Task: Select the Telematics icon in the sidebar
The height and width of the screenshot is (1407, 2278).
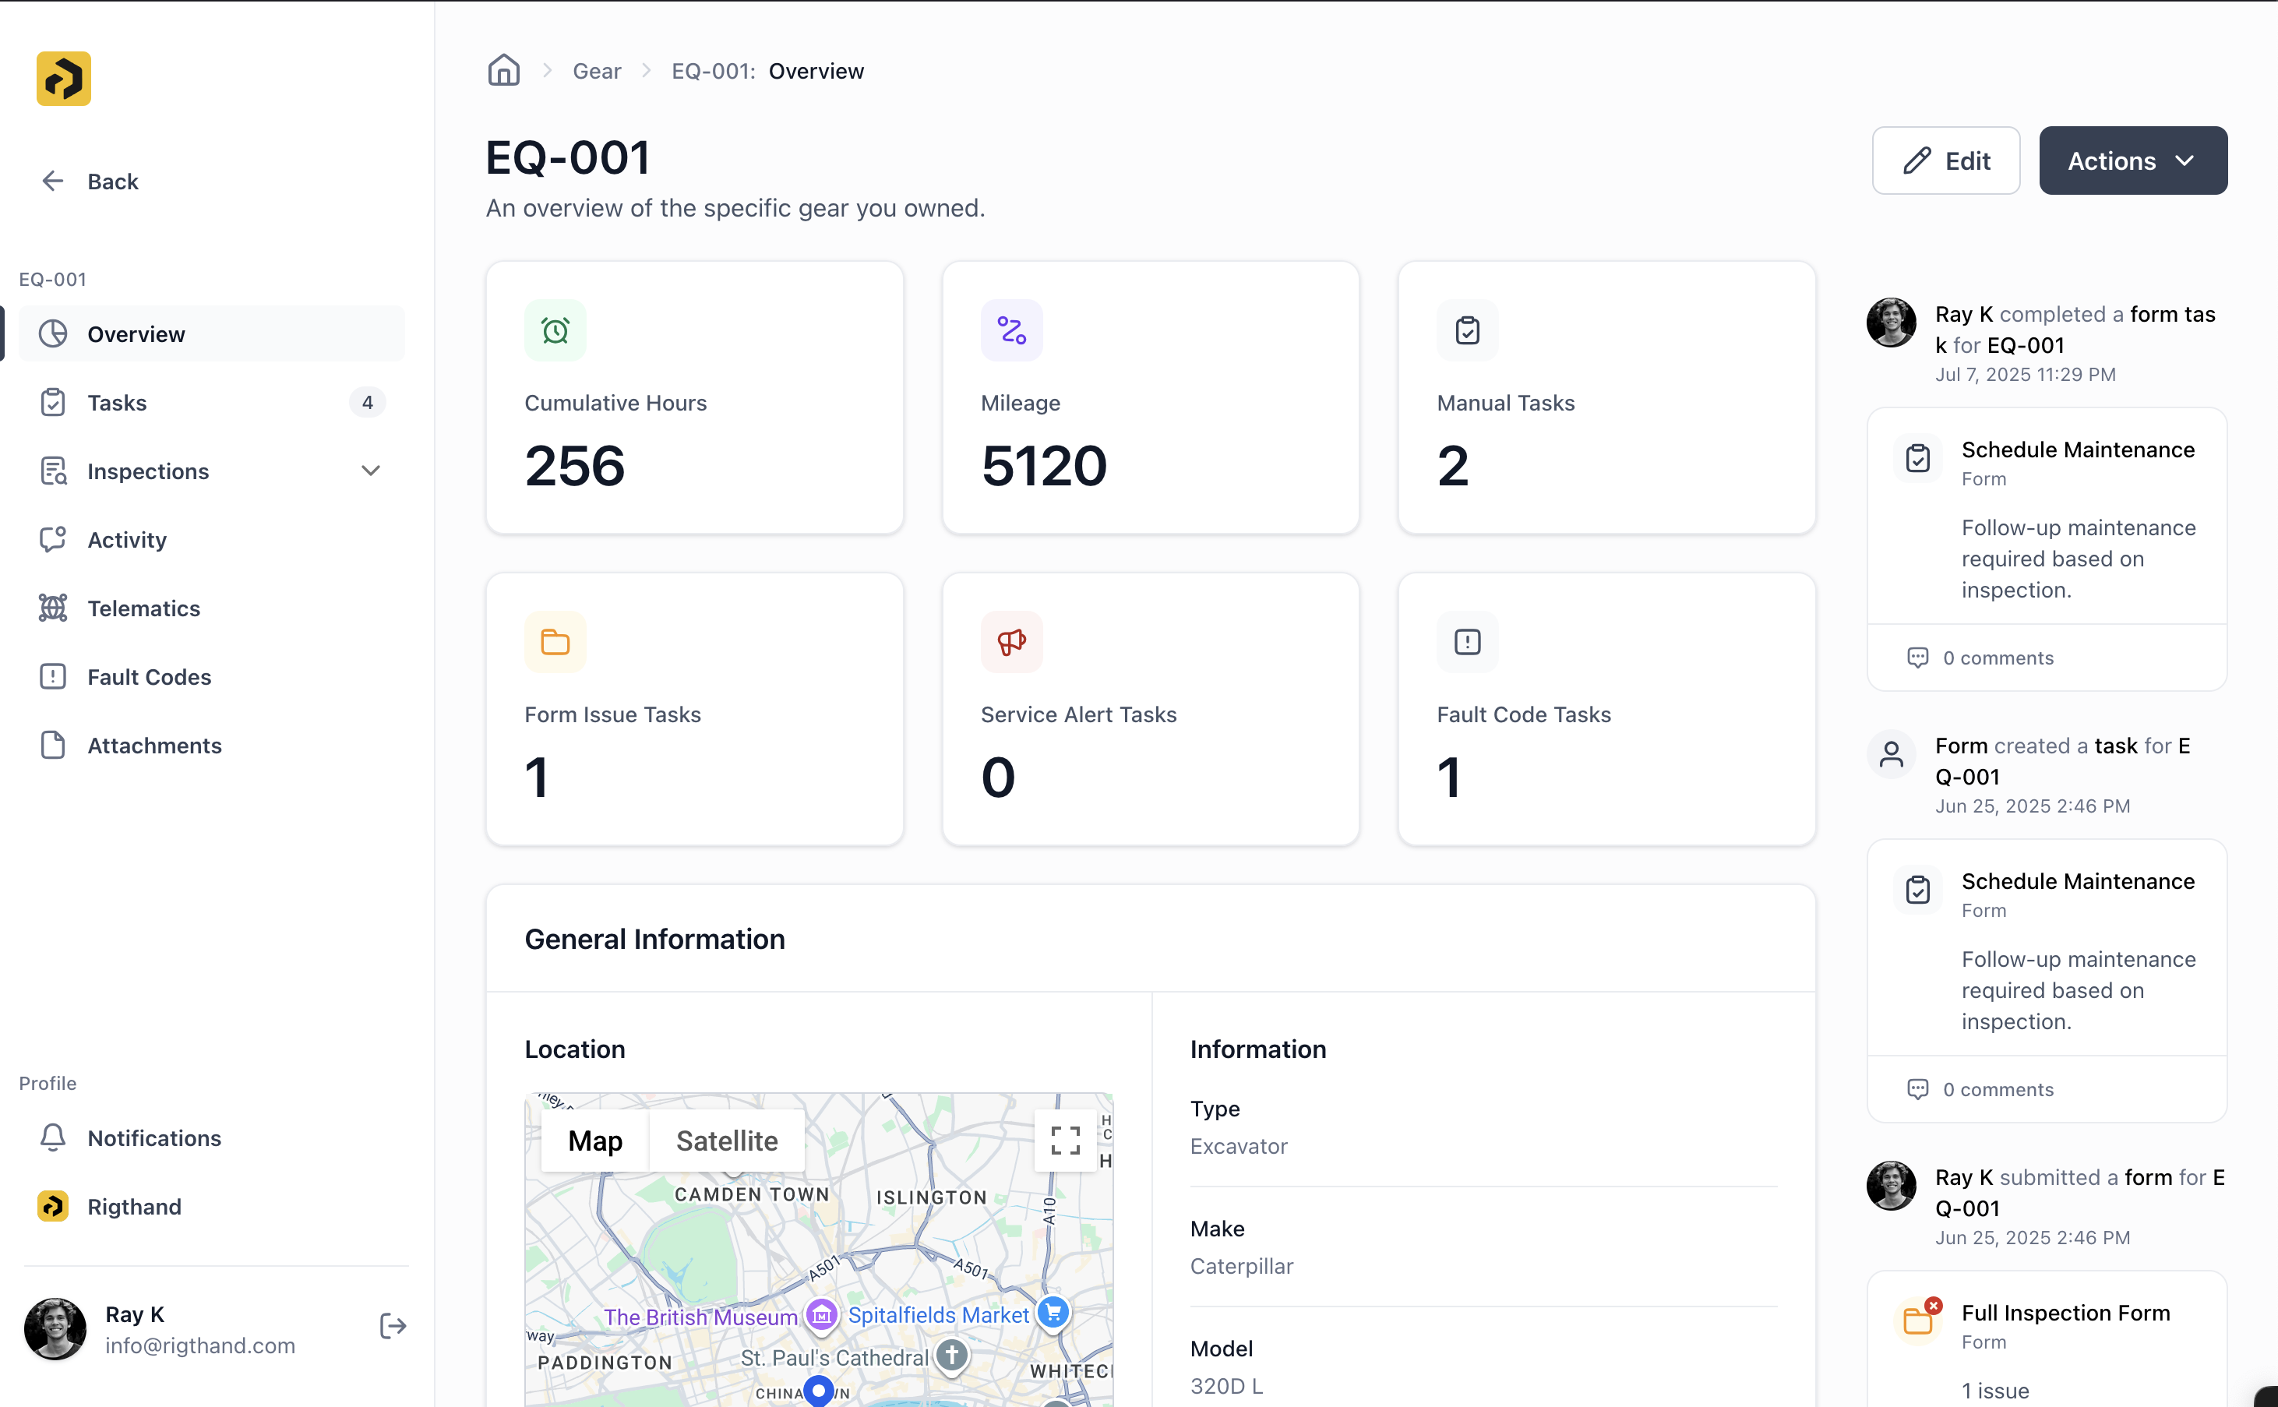Action: (x=53, y=608)
